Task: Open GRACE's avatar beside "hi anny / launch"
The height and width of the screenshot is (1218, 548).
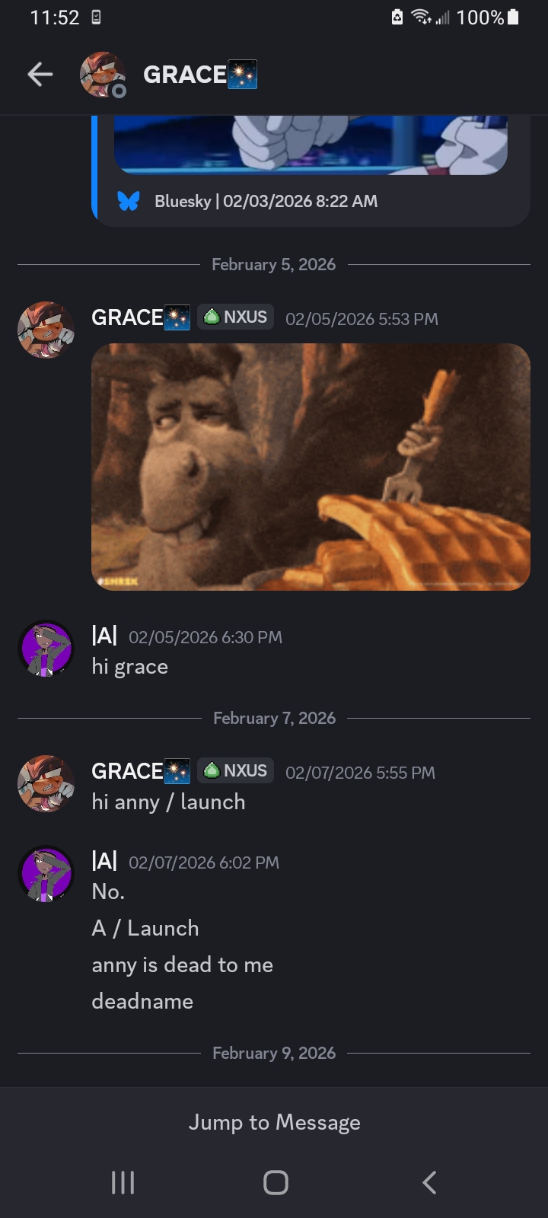Action: tap(46, 783)
